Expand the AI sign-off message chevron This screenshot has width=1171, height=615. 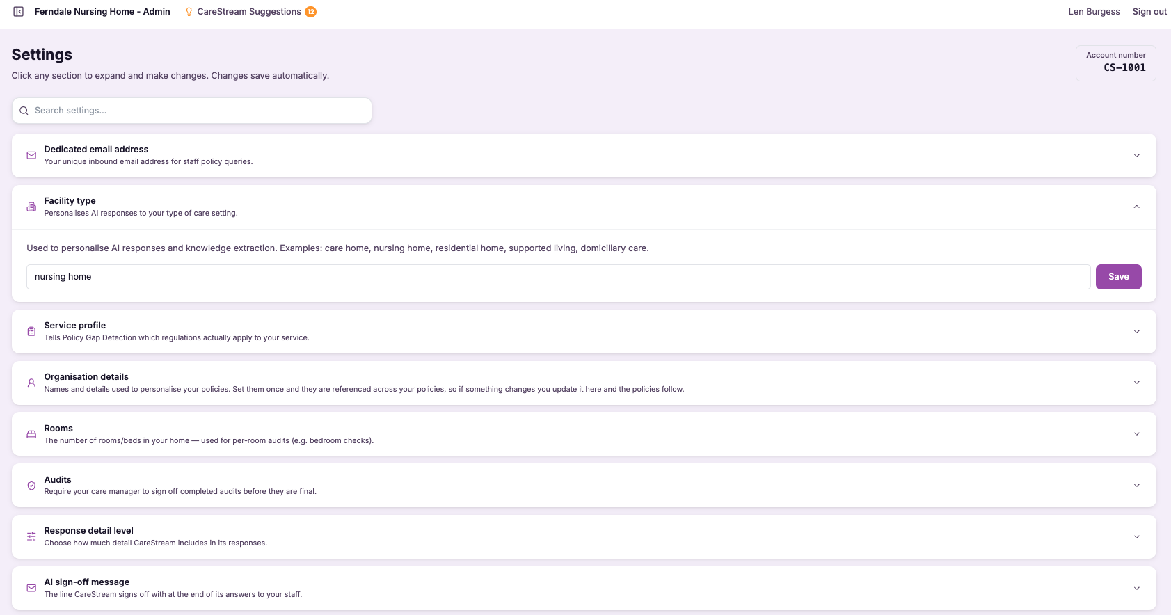coord(1136,588)
